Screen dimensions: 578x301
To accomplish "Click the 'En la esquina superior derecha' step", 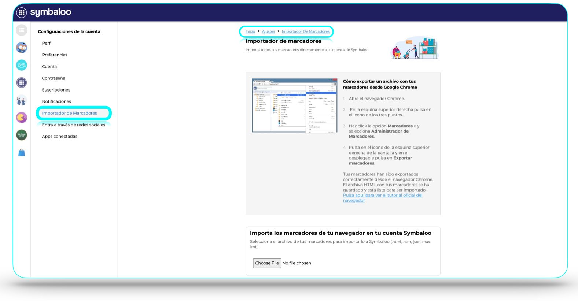I will [390, 112].
